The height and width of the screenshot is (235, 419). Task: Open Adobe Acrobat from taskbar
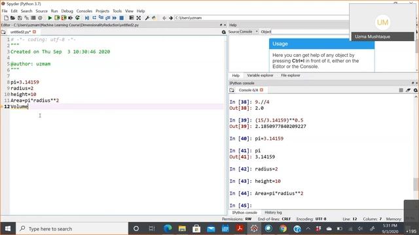(240, 228)
